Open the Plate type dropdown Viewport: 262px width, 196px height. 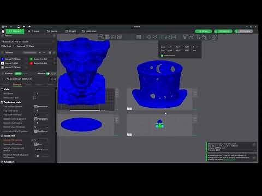point(33,46)
